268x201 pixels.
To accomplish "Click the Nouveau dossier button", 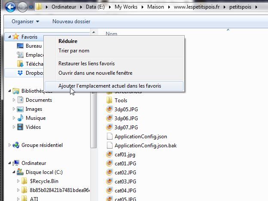I will (71, 21).
